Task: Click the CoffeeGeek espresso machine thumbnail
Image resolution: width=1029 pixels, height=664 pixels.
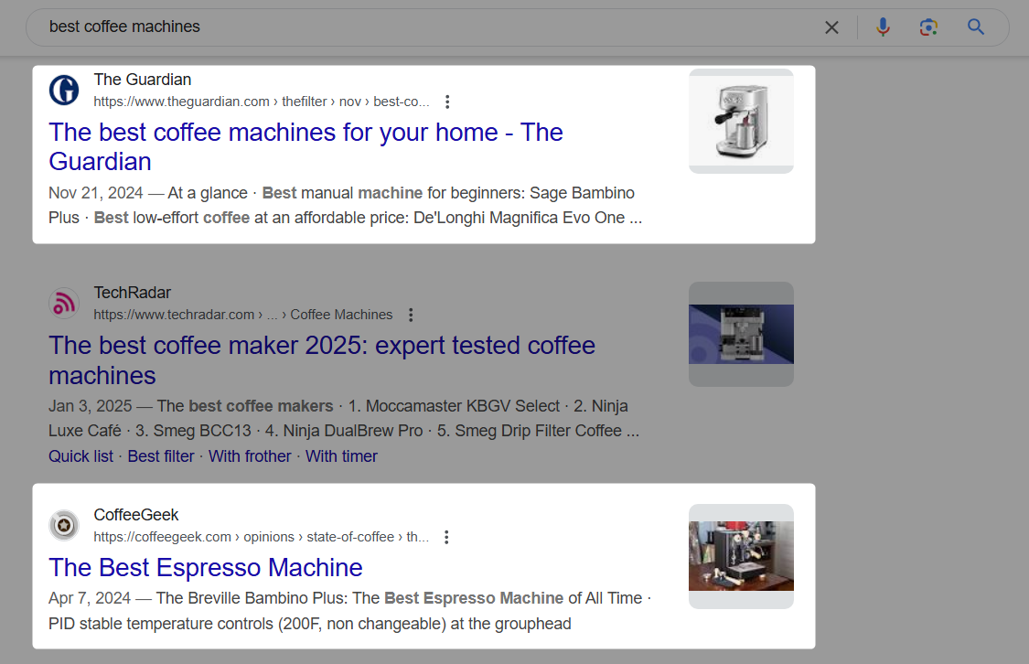Action: click(741, 556)
